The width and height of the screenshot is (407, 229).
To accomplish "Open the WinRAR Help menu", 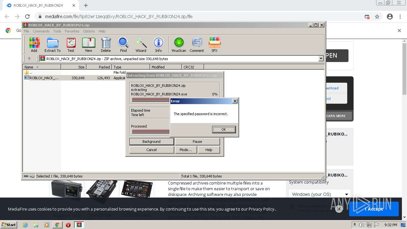I will pyautogui.click(x=102, y=31).
